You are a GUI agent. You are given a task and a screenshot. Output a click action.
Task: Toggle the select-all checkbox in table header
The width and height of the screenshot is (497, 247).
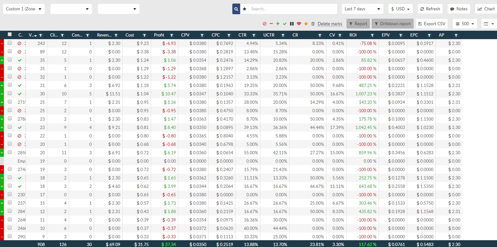click(10, 35)
